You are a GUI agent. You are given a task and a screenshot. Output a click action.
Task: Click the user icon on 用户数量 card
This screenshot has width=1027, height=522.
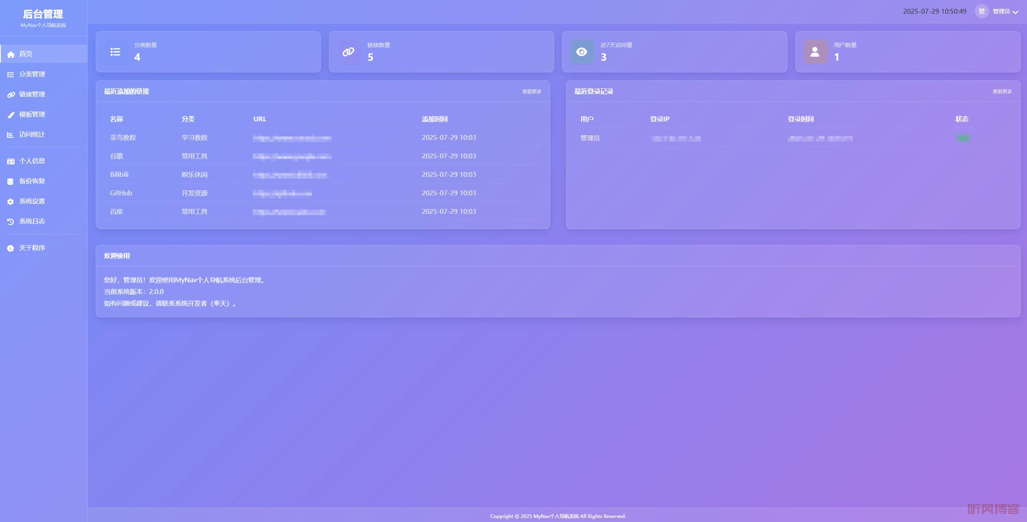tap(815, 52)
